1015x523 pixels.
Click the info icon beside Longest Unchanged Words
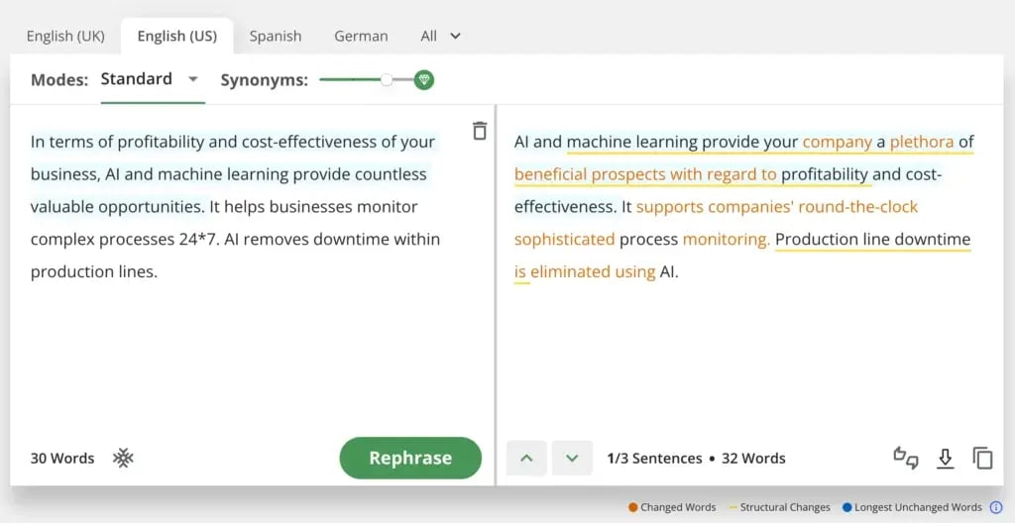pyautogui.click(x=996, y=507)
